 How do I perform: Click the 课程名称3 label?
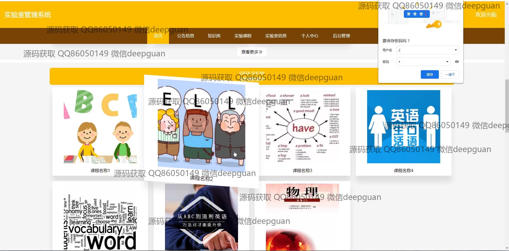point(303,171)
